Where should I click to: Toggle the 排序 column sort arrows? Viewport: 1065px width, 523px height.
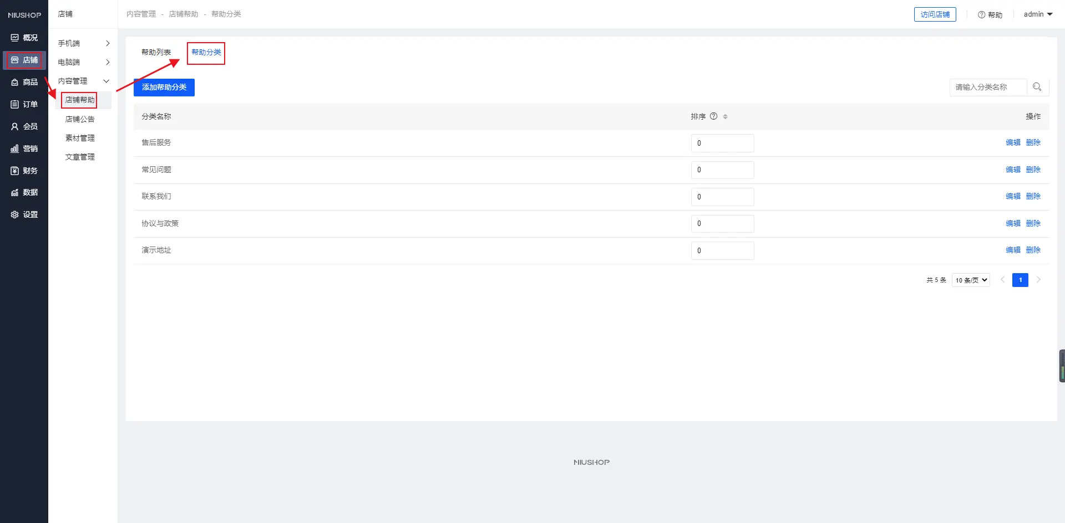click(725, 116)
